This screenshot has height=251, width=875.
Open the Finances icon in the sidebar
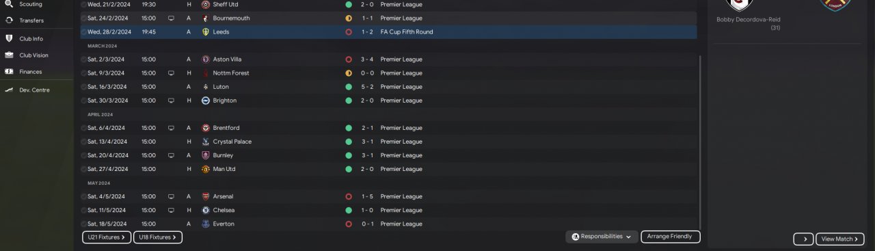9,71
